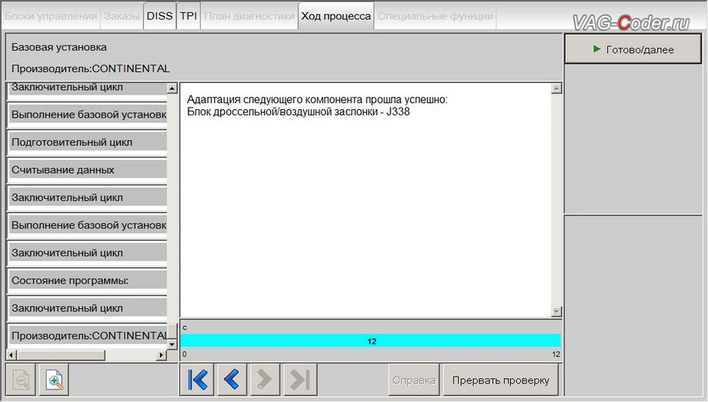This screenshot has width=708, height=402.
Task: Open the Заказы tab
Action: [x=122, y=16]
